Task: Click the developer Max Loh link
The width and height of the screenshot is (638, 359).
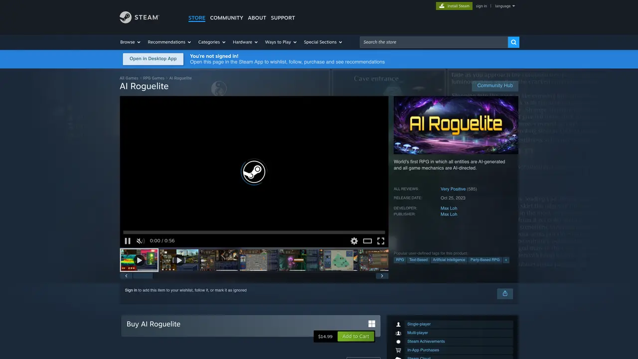Action: (x=449, y=208)
